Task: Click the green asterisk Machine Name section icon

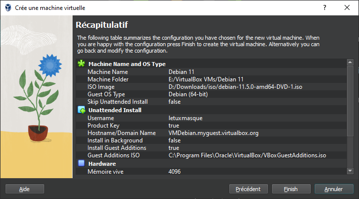Action: point(81,64)
